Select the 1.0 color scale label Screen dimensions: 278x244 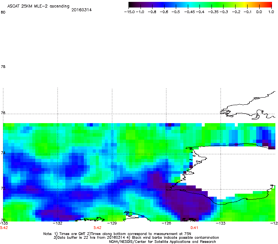pyautogui.click(x=271, y=12)
